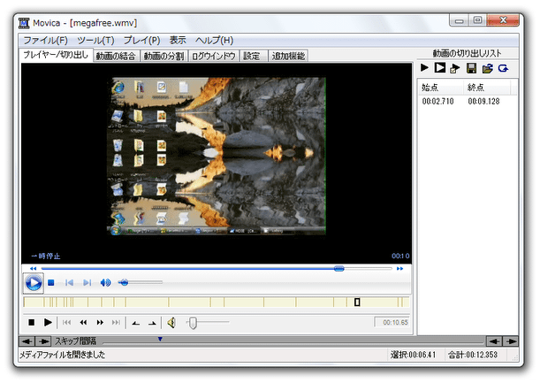Switch to the 追加機能 tab
Viewport: 540px width, 383px height.
[288, 56]
